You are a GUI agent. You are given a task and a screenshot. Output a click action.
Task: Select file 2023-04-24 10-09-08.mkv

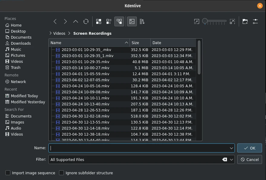coord(86,92)
